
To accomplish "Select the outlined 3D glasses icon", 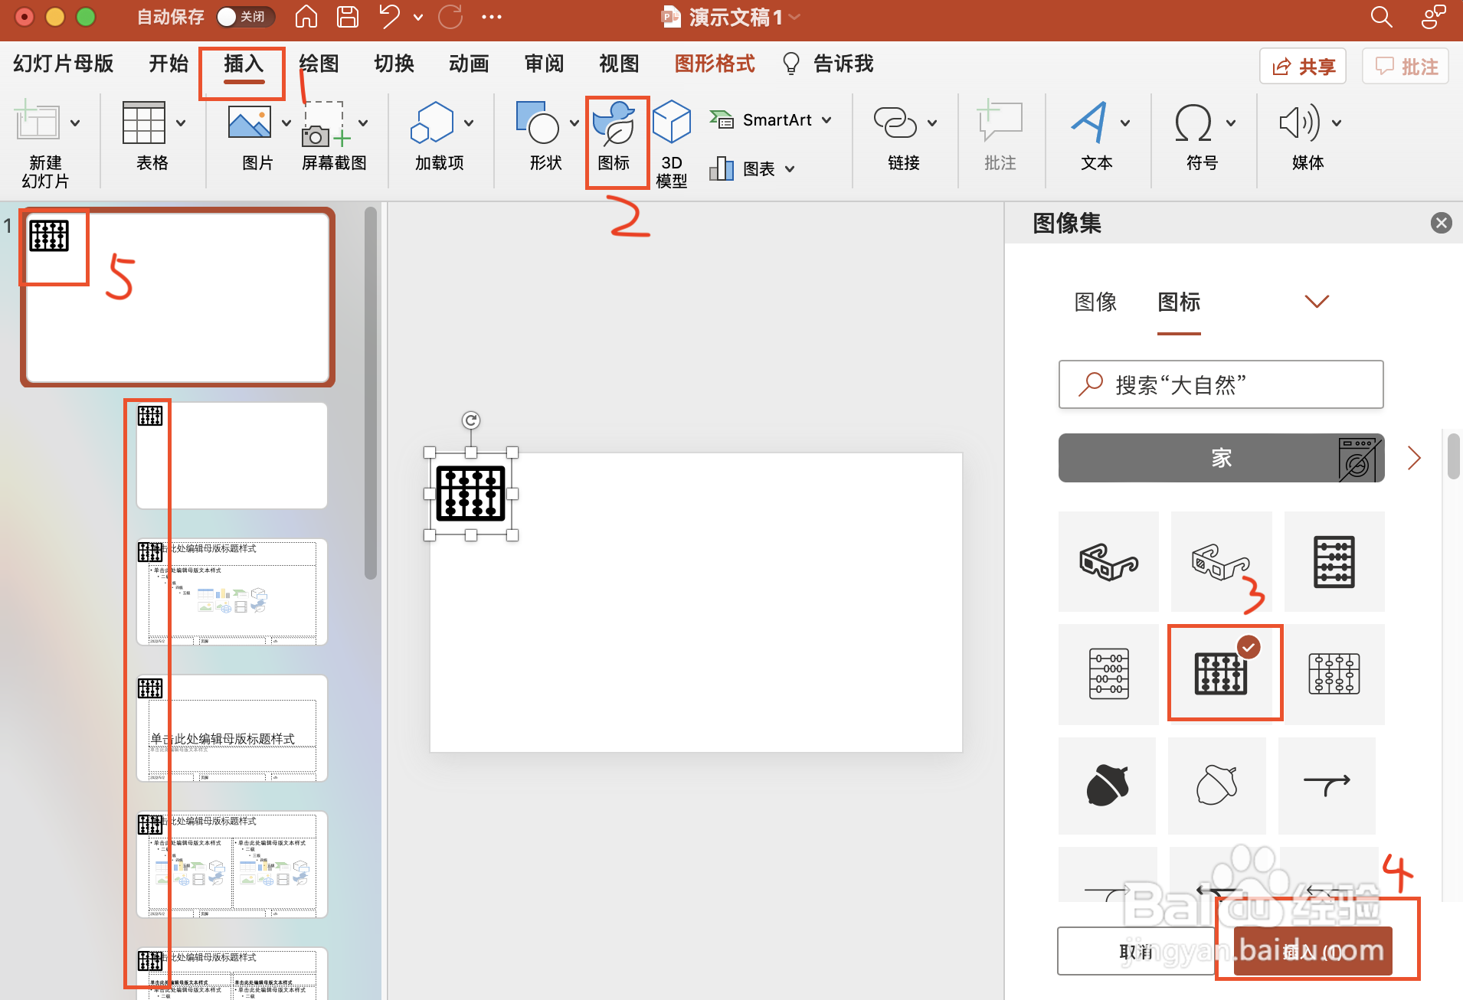I will click(x=1221, y=561).
